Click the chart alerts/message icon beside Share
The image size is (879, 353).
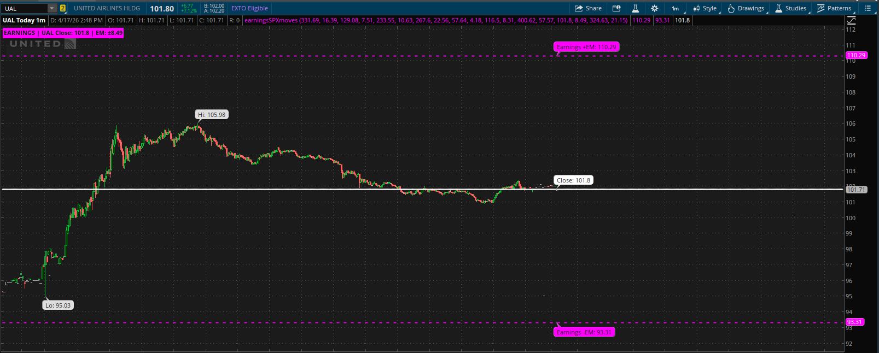pyautogui.click(x=616, y=8)
